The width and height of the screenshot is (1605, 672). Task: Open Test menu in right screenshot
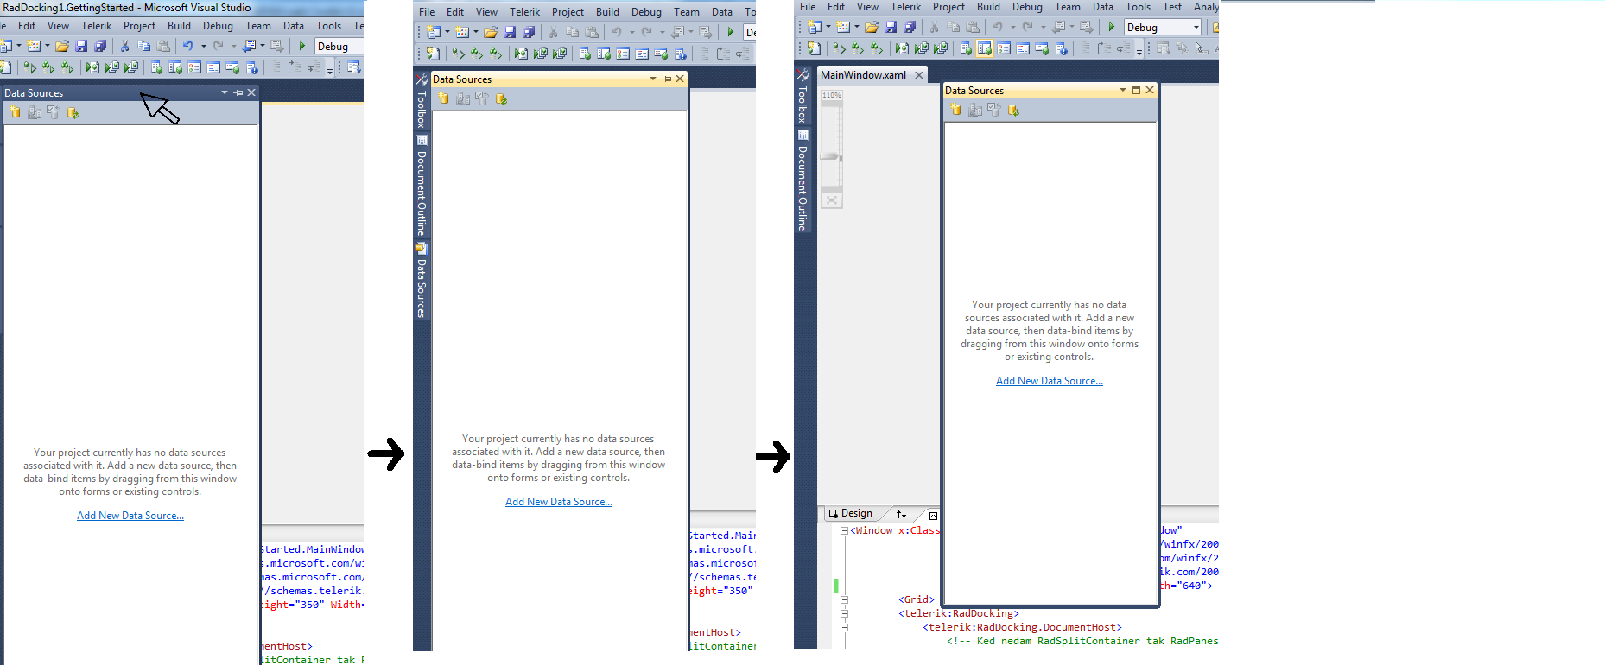(x=1172, y=7)
